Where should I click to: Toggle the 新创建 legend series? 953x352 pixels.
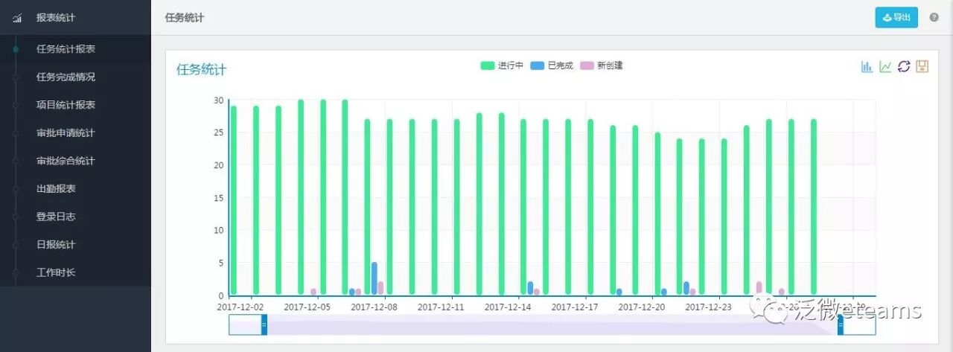pyautogui.click(x=602, y=65)
